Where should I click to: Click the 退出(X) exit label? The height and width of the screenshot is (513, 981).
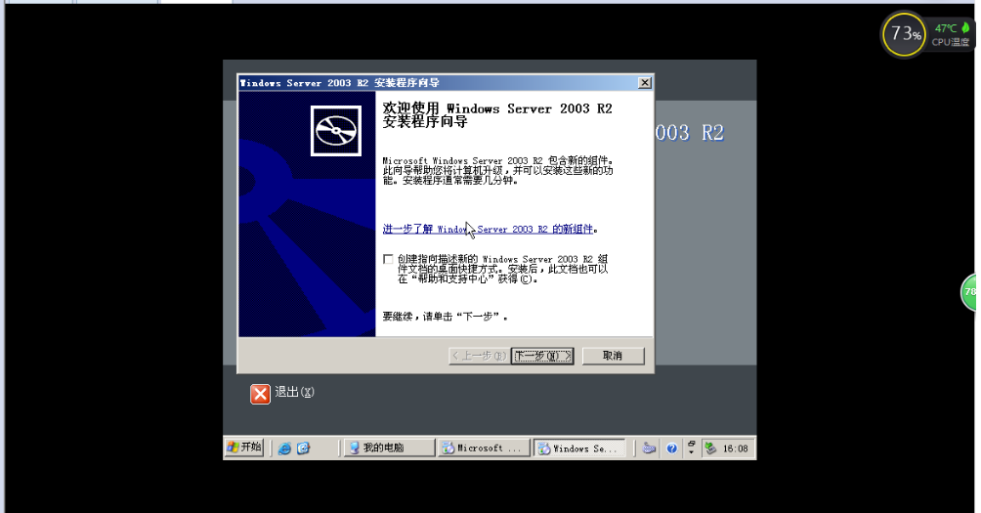294,392
